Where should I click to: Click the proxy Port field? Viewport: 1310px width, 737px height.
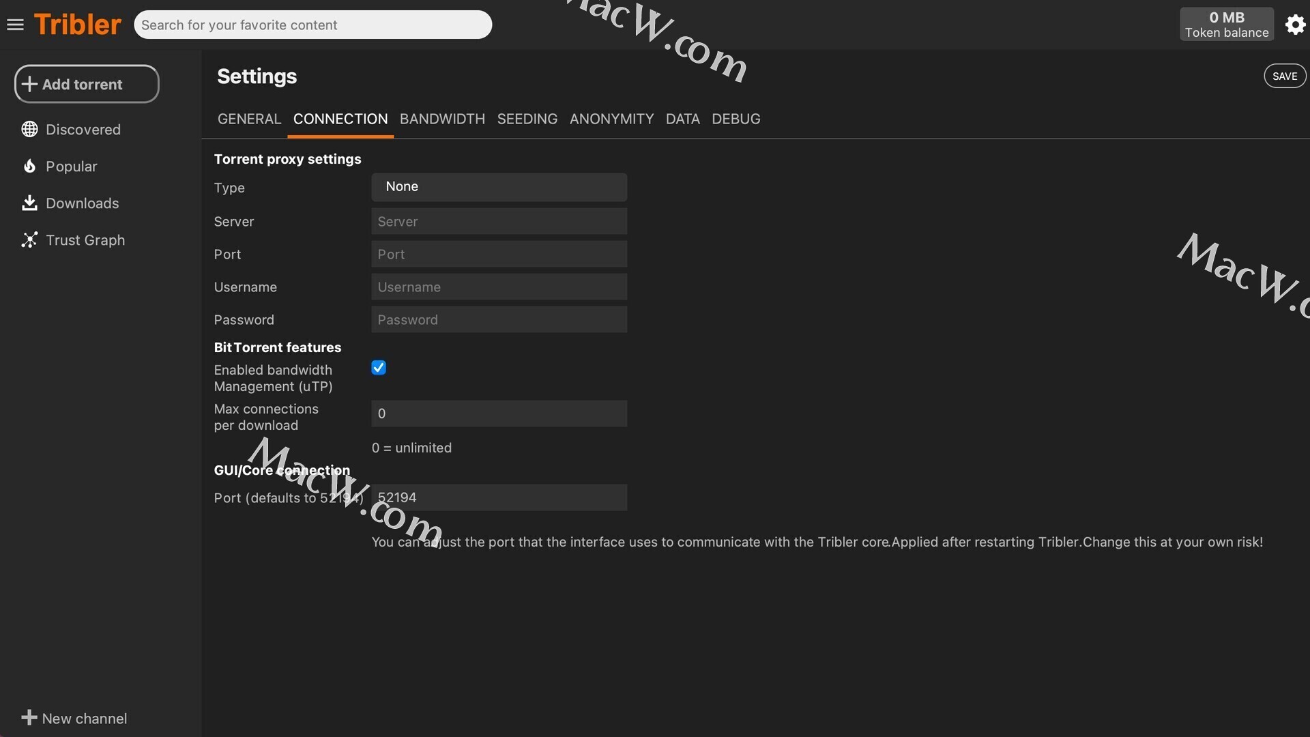499,254
